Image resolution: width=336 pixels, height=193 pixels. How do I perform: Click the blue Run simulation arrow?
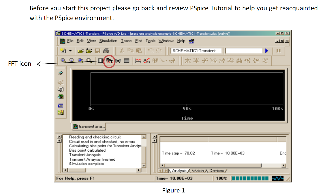266,50
